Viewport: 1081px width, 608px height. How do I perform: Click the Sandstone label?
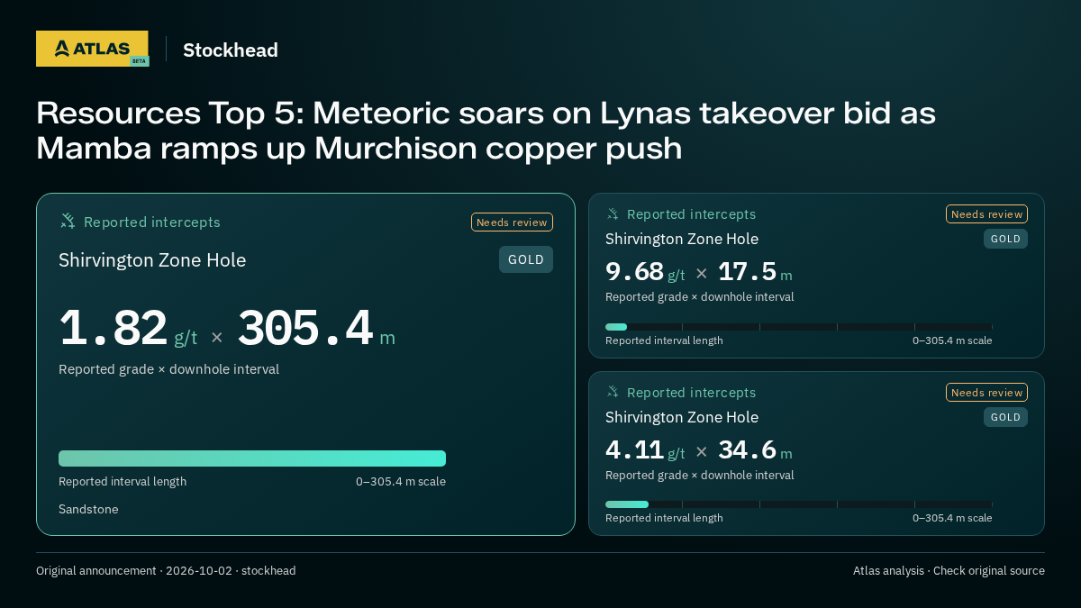click(x=88, y=510)
